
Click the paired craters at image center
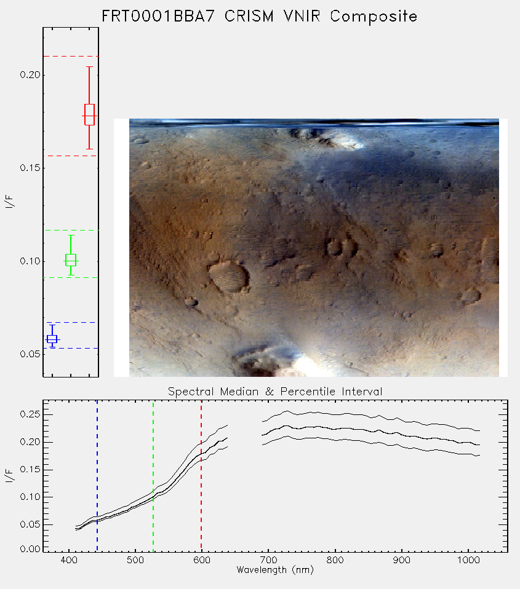(x=342, y=248)
